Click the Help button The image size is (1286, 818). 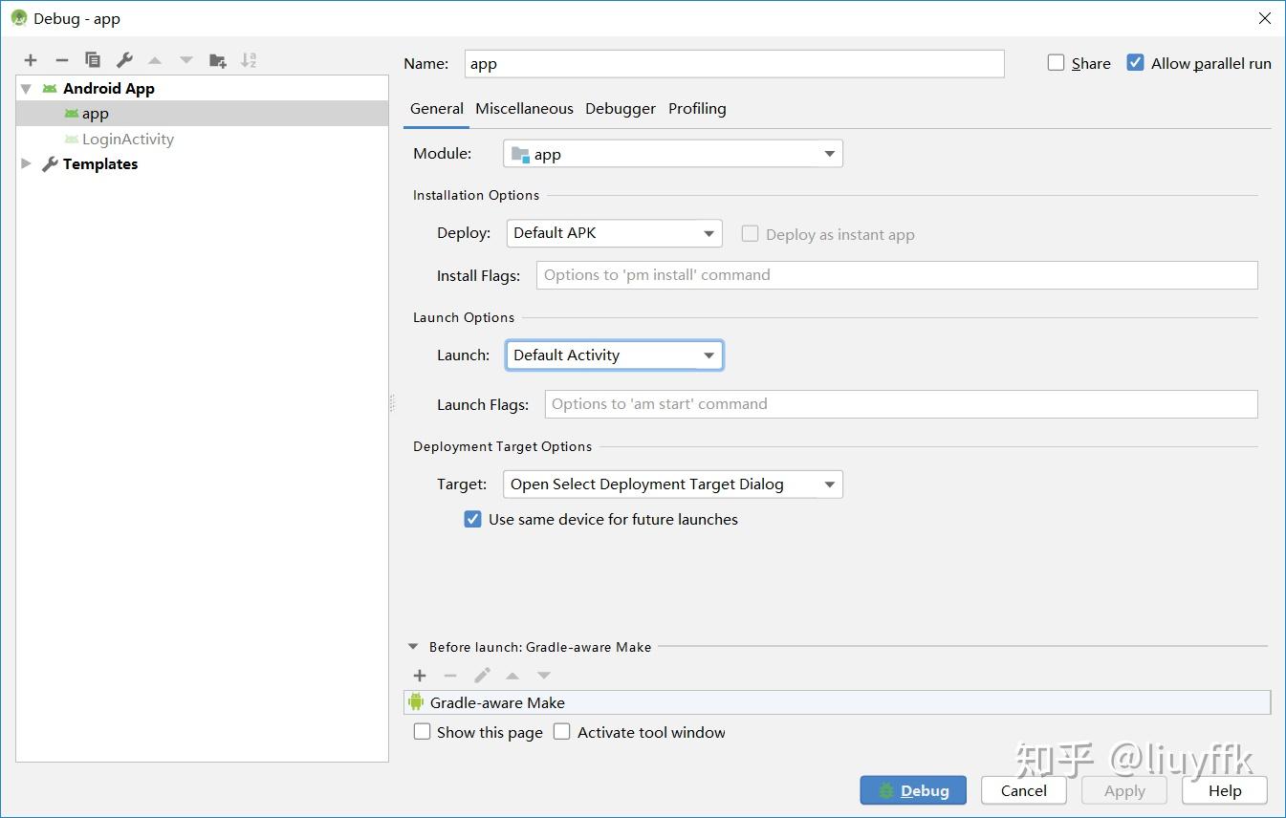1225,790
